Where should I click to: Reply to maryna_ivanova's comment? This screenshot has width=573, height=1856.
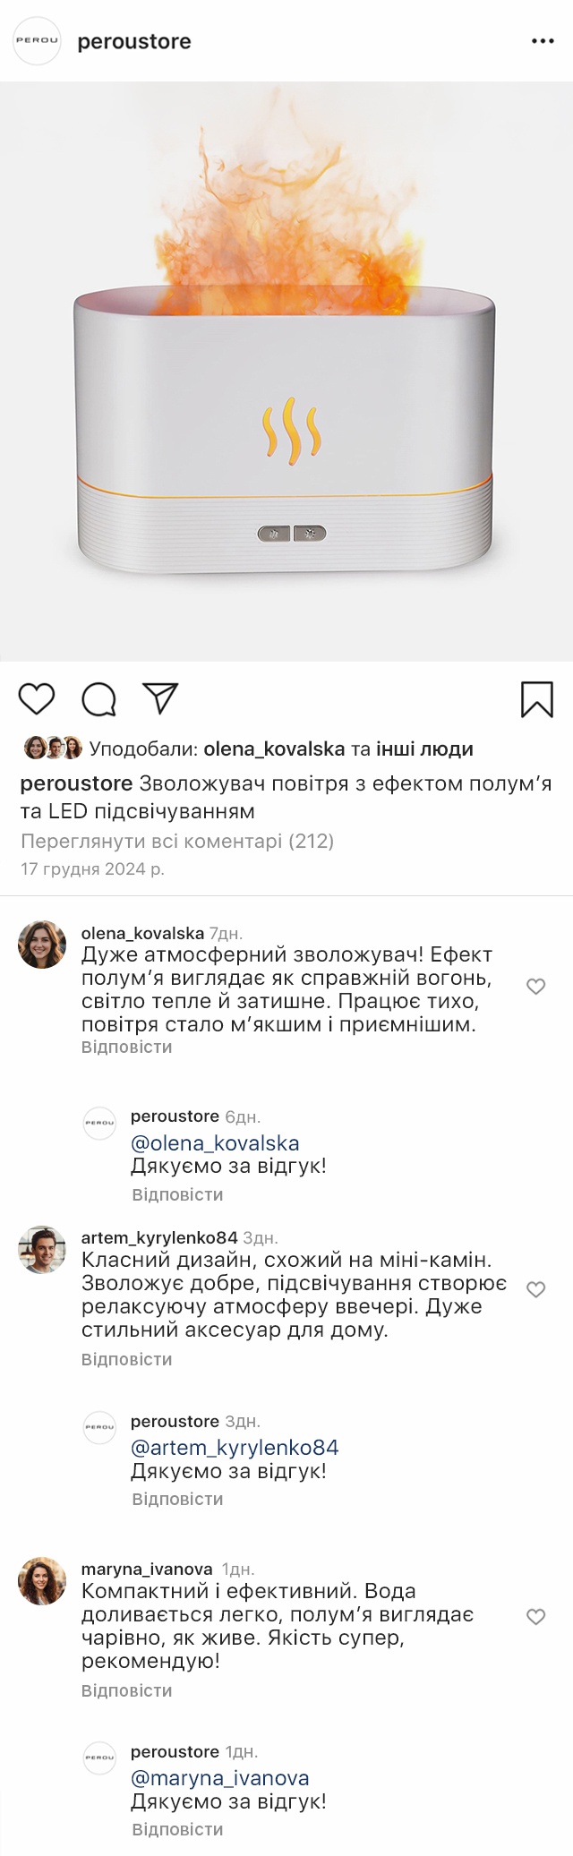[x=126, y=1690]
